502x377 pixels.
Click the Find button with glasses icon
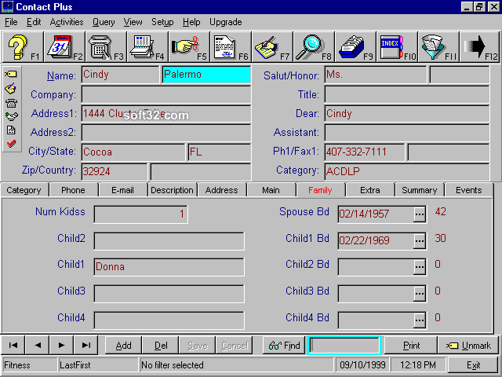(x=284, y=346)
